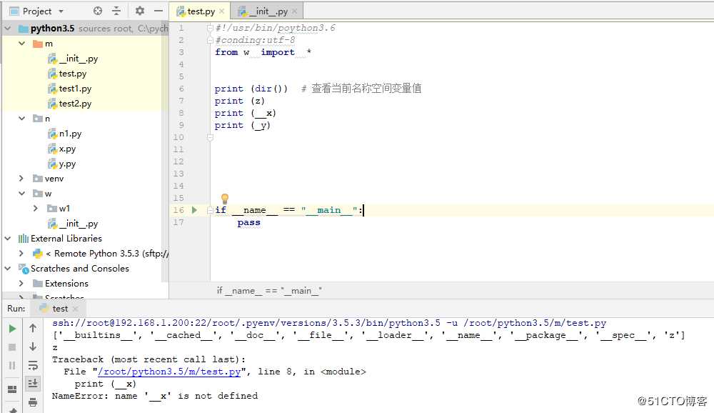
Task: Click the down stack trace arrow
Action: pos(33,347)
